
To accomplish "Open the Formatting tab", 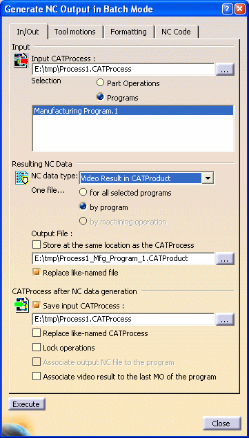I will pyautogui.click(x=128, y=32).
